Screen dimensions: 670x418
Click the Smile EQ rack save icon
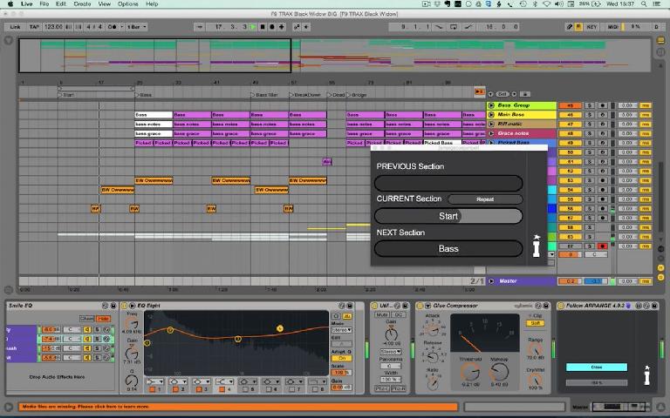[113, 306]
